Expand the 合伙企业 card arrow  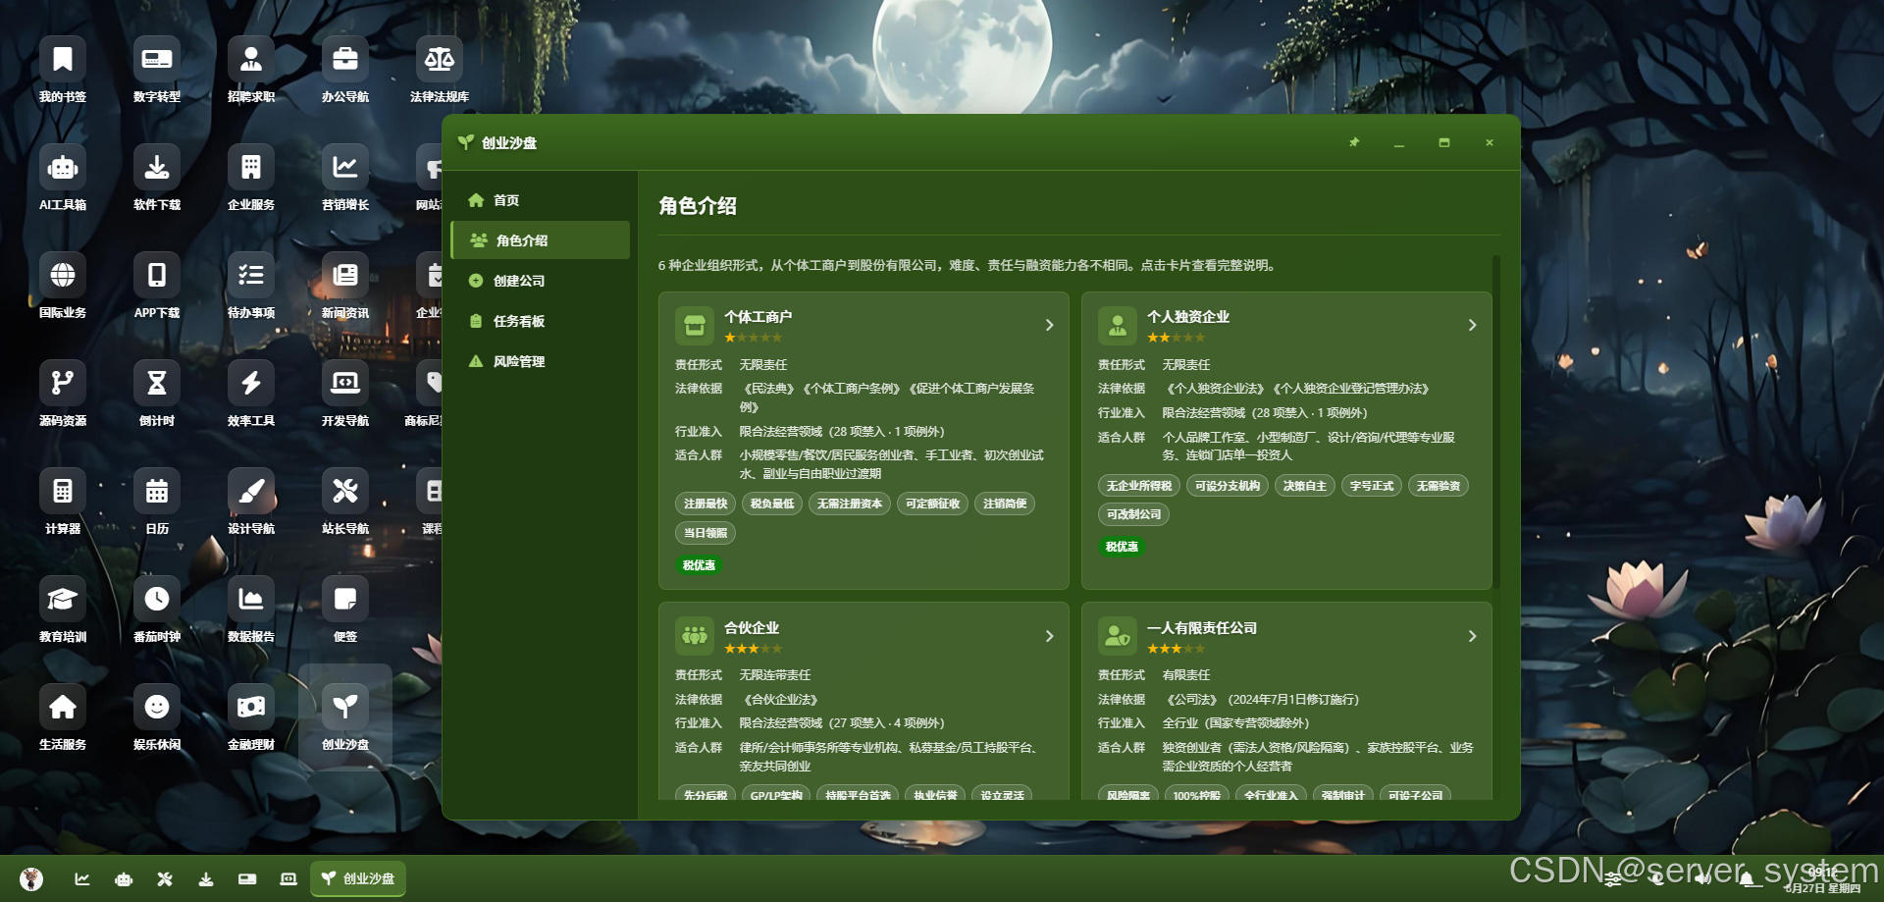tap(1049, 636)
